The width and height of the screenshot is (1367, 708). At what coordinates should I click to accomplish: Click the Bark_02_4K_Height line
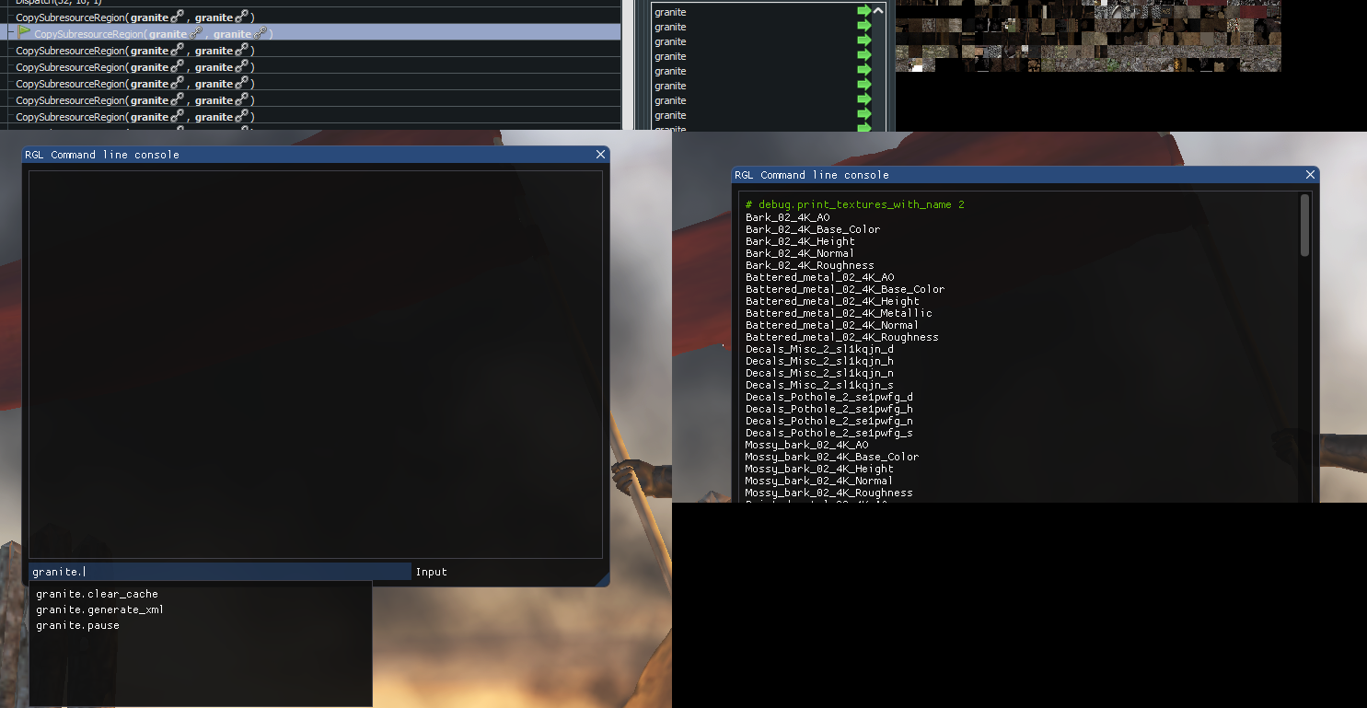pyautogui.click(x=800, y=241)
